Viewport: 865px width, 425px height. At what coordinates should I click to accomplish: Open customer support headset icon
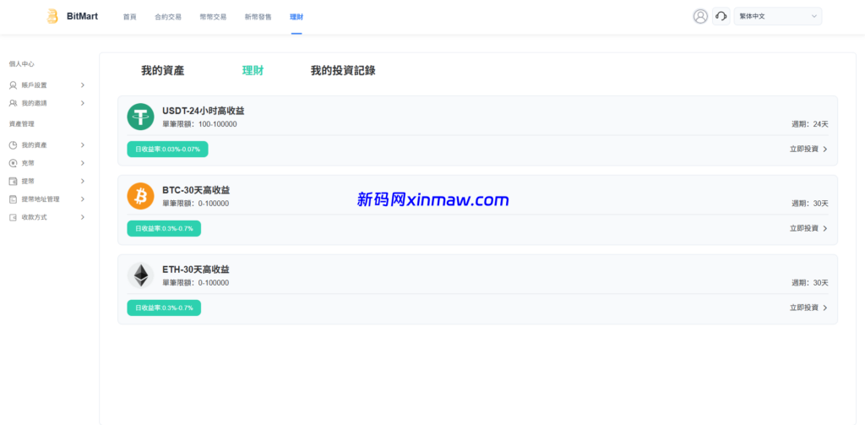(721, 17)
